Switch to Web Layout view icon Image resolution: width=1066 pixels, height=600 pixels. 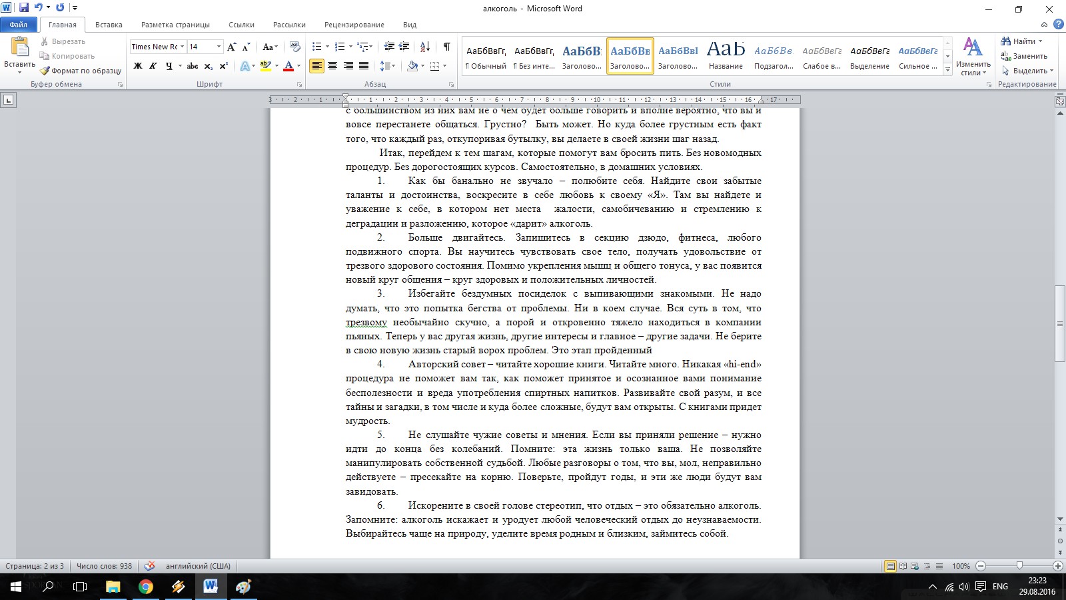(x=915, y=566)
